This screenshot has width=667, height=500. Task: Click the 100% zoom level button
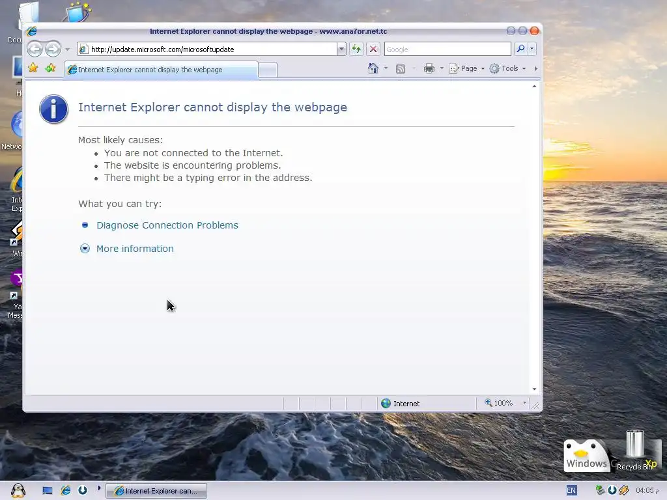point(498,403)
